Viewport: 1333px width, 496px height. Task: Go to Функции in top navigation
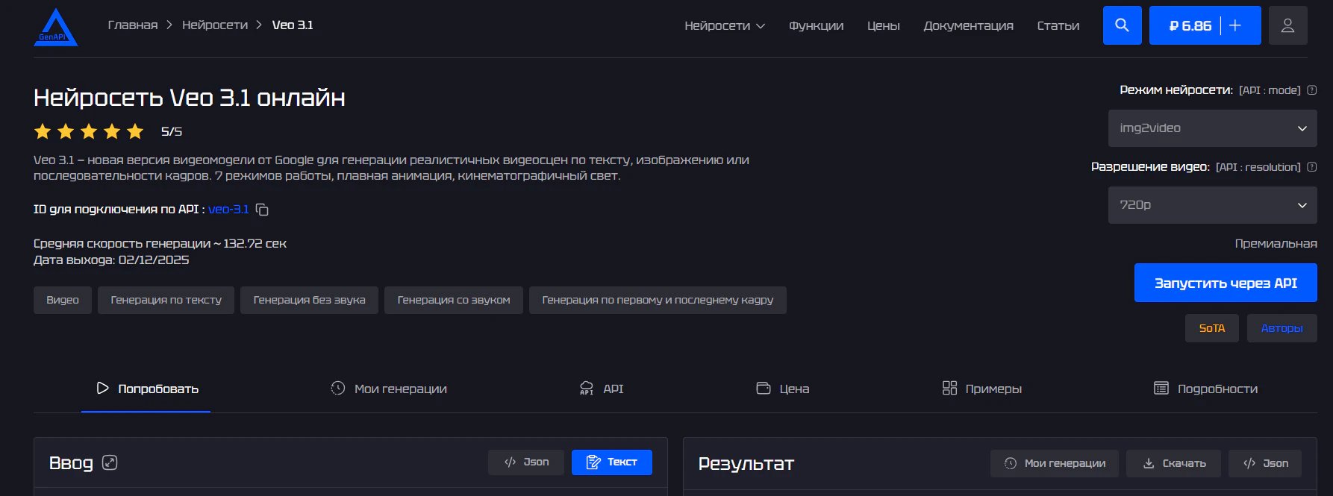coord(816,25)
